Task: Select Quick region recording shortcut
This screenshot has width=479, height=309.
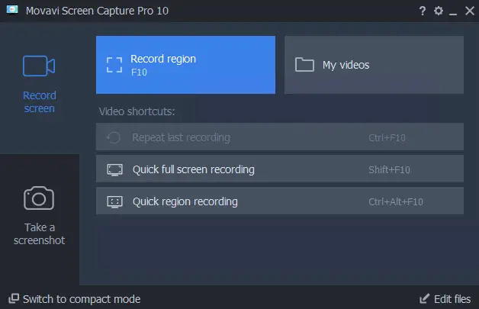Action: pyautogui.click(x=279, y=202)
